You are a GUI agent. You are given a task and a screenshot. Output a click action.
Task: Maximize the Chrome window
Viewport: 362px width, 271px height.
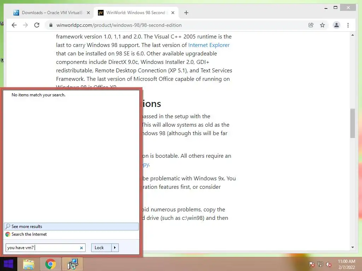(335, 8)
